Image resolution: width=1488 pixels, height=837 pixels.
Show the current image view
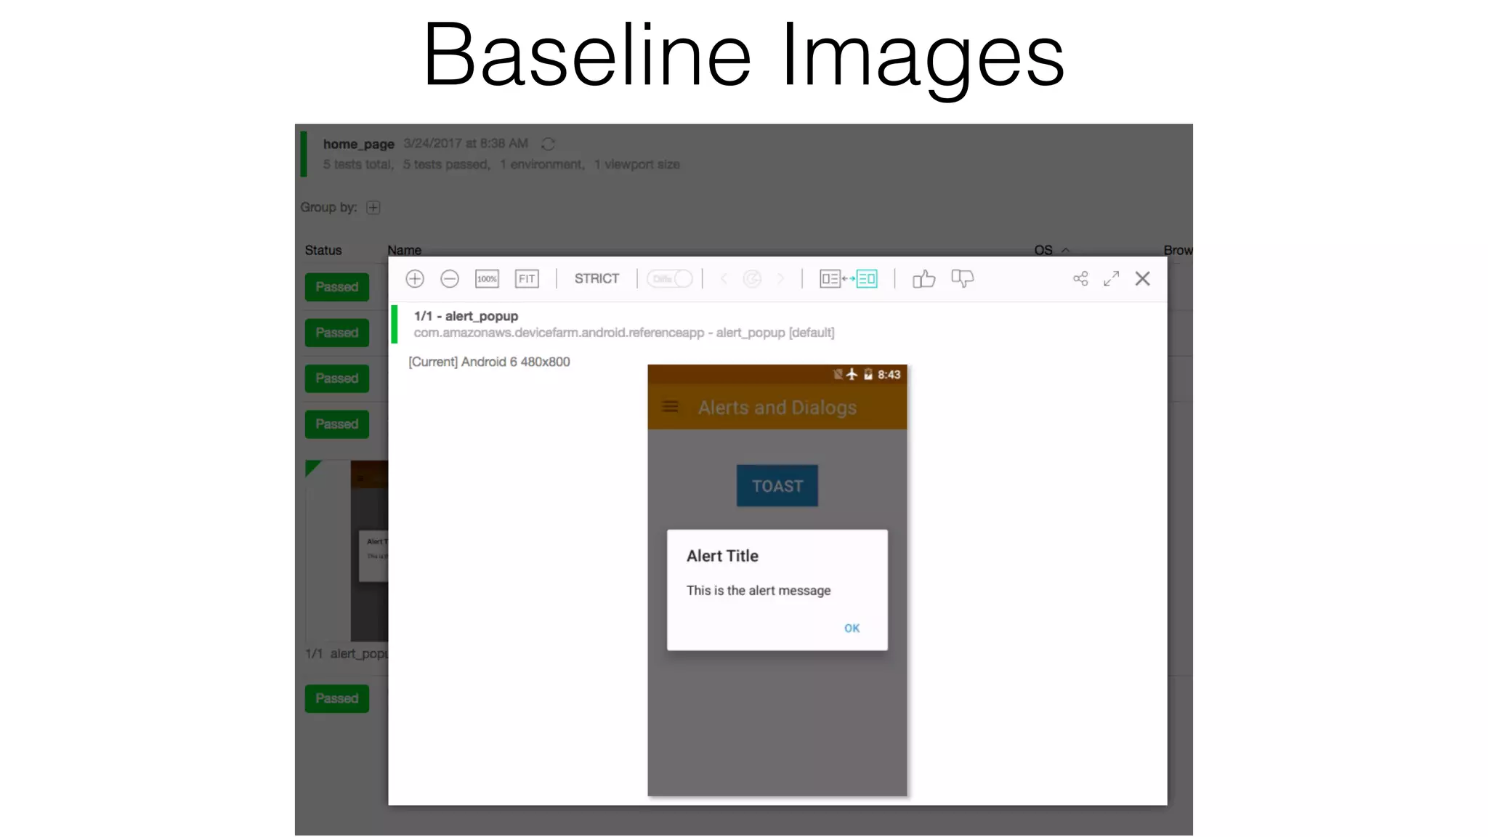pos(868,279)
